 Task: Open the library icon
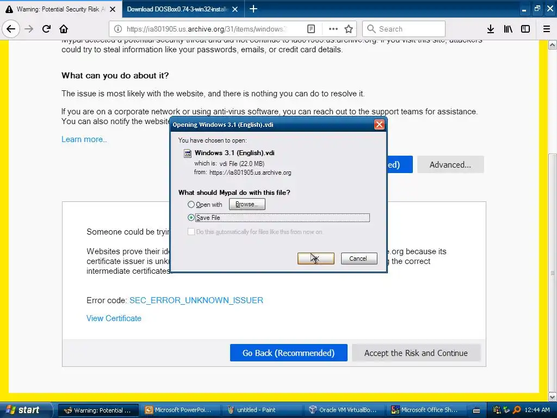point(508,29)
